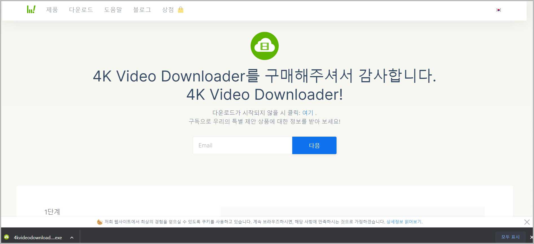Screen dimensions: 534x244
Task: Click the subscription offer info text
Action: pyautogui.click(x=265, y=121)
